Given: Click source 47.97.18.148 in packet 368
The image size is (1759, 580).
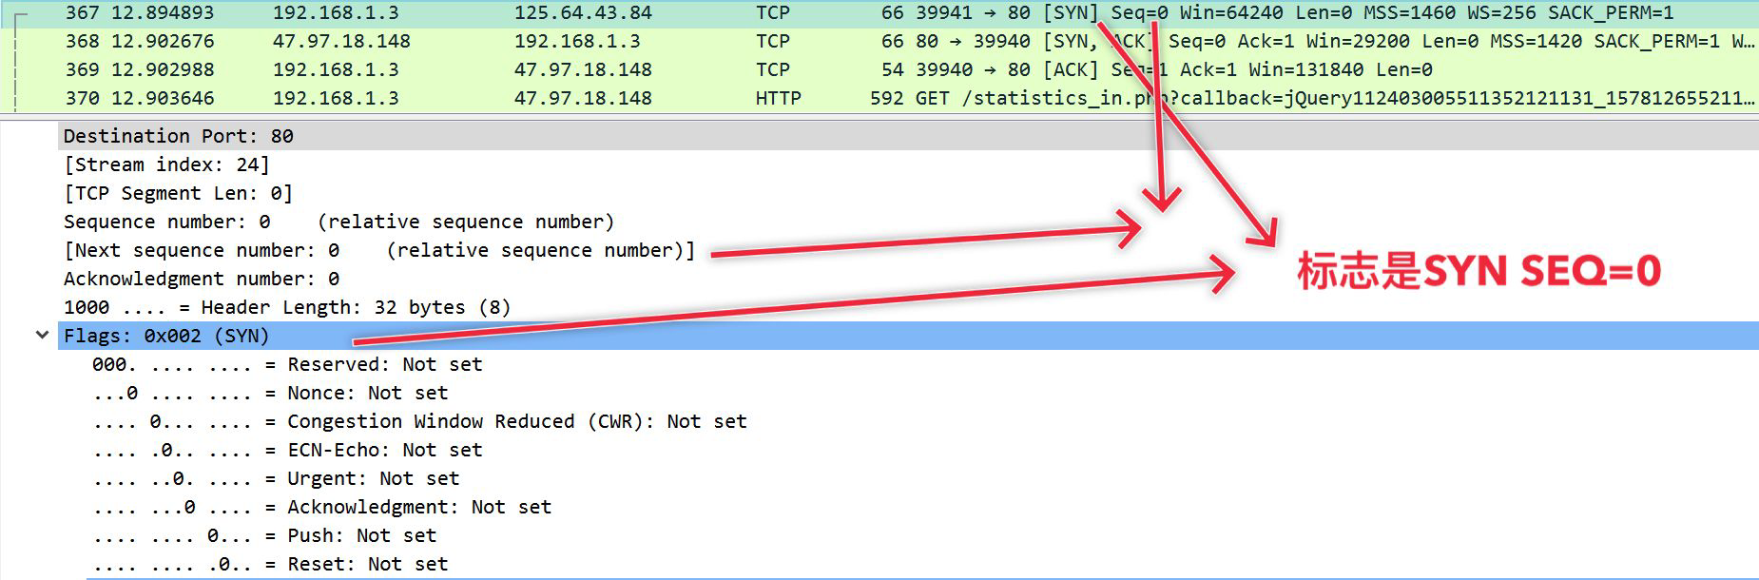Looking at the screenshot, I should coord(341,42).
